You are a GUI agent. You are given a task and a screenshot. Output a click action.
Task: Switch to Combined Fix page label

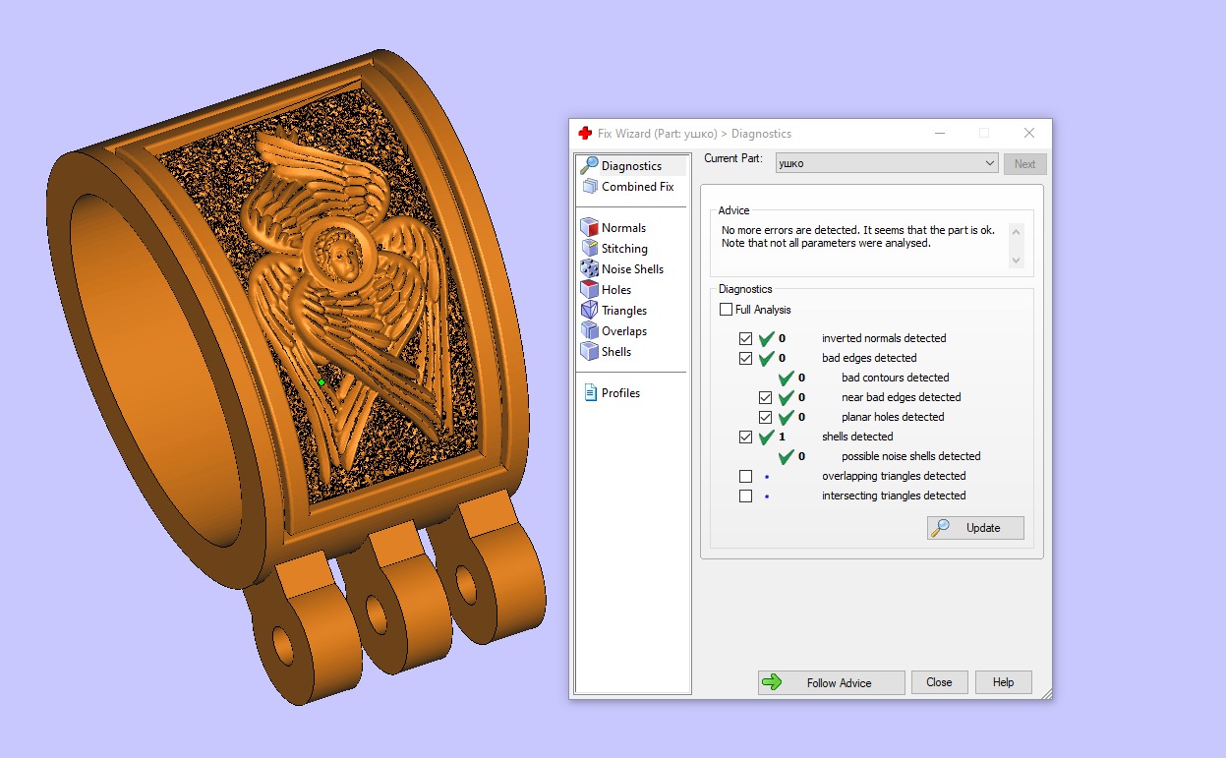[638, 187]
